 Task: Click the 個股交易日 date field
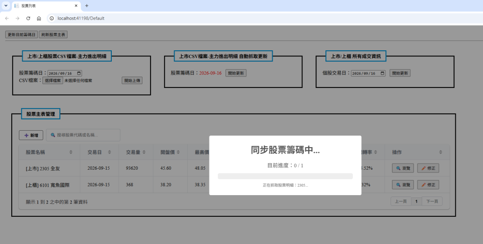tap(368, 73)
